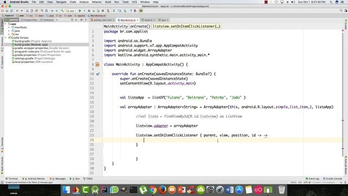Run the app with the green play button
Viewport: 348px width, 196px height.
(x=80, y=11)
